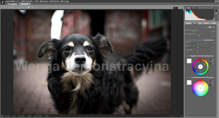Click the redo arrow in the toolbar
The width and height of the screenshot is (219, 118).
click(x=32, y=7)
